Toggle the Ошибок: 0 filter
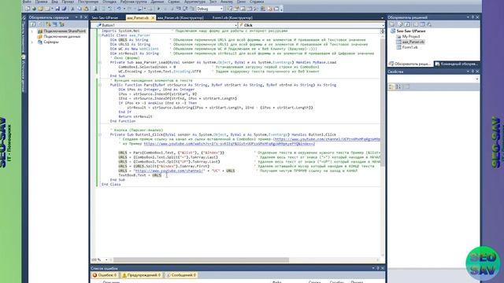This screenshot has height=283, width=504. (x=105, y=275)
